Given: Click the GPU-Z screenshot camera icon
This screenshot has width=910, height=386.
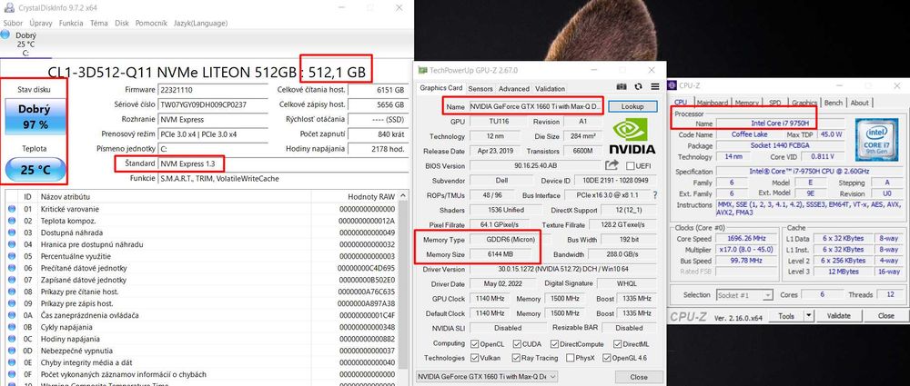Looking at the screenshot, I should 622,86.
